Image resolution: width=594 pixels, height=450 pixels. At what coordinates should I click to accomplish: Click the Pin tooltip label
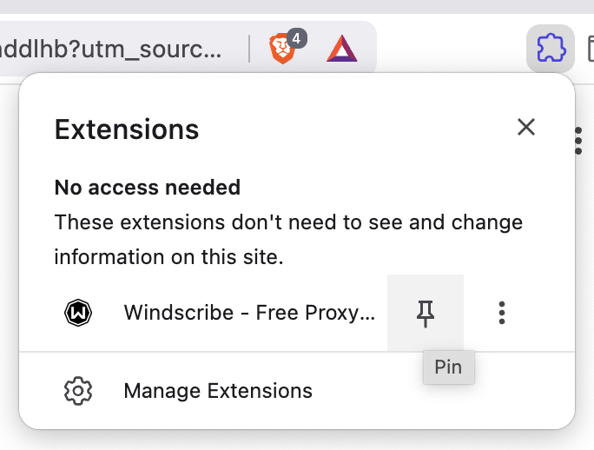448,367
